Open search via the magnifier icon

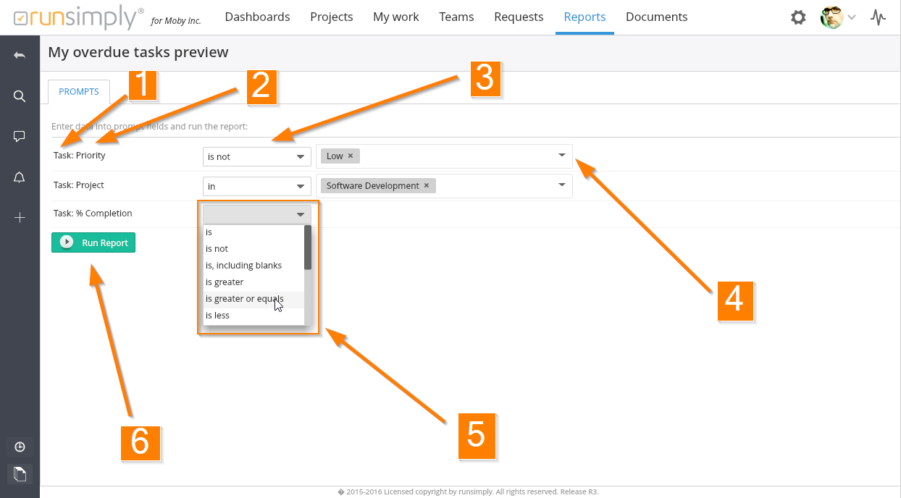[x=20, y=96]
